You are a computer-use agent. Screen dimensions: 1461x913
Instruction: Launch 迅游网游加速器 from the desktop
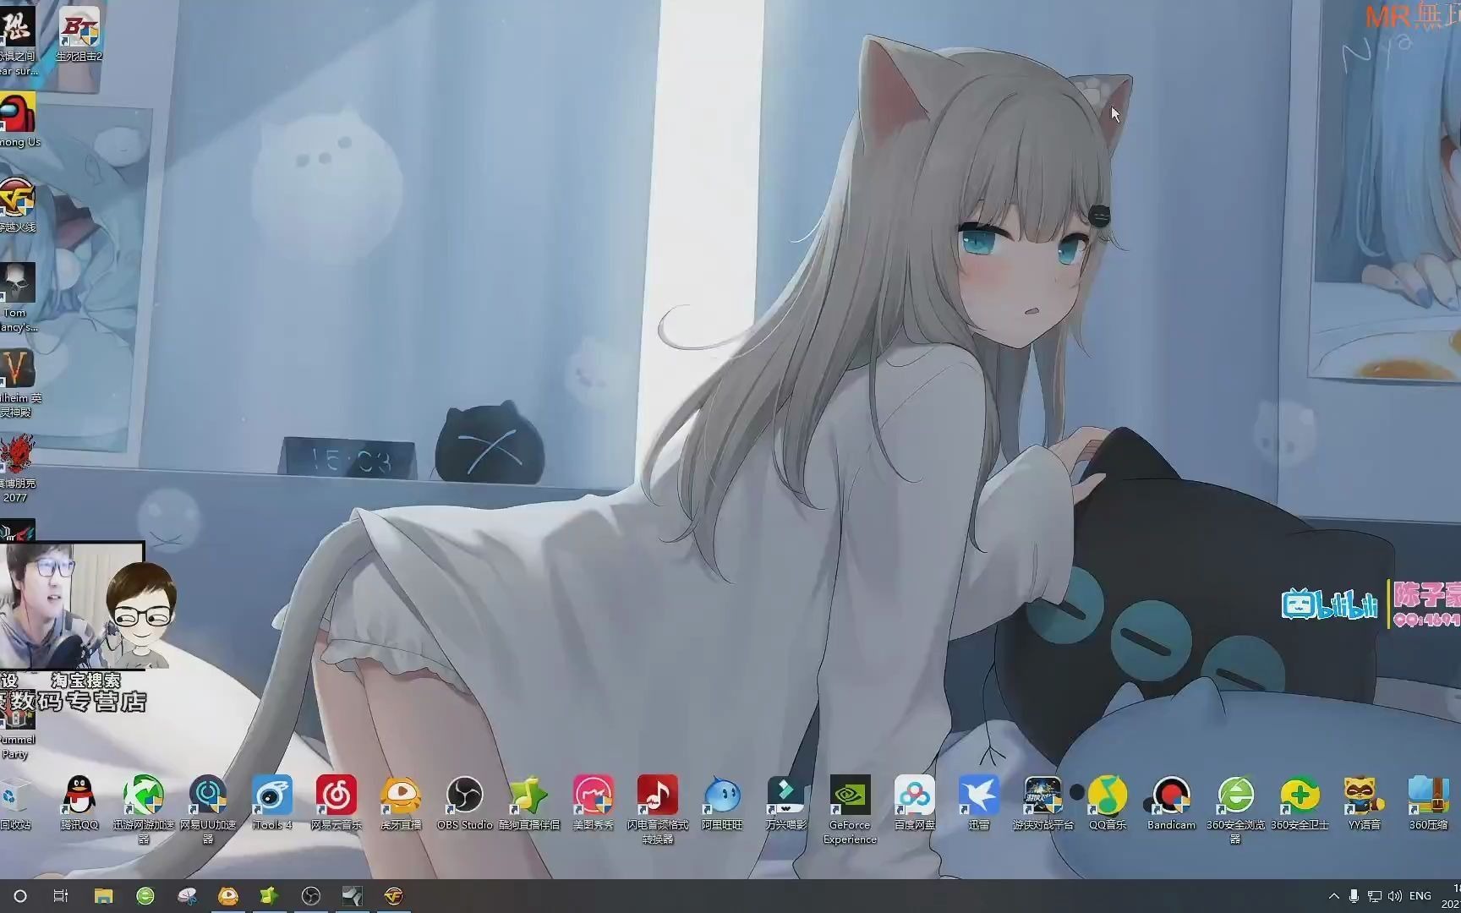point(144,809)
